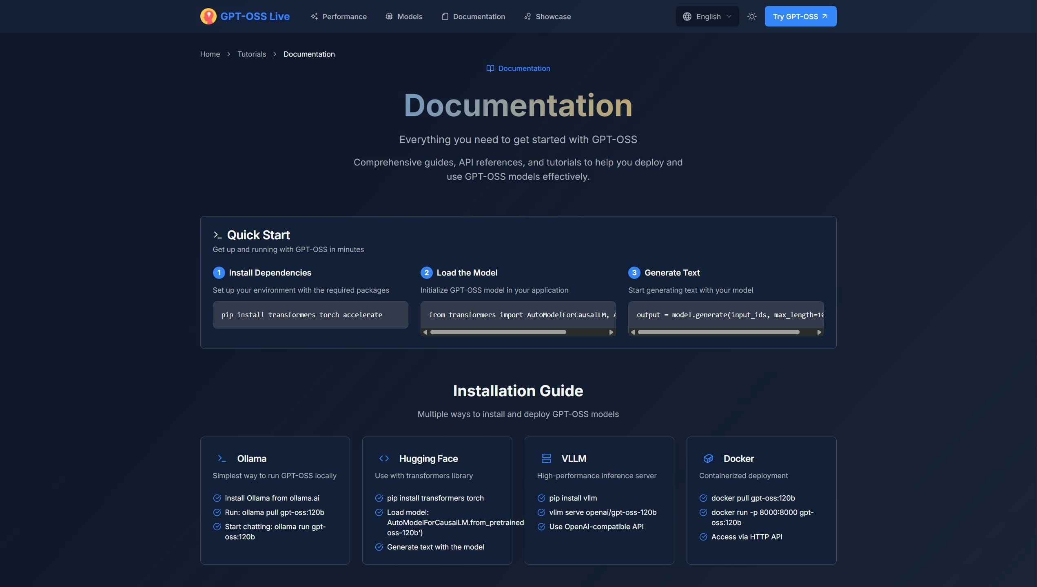Click check icon beside Run: ollama pull gpt-oss:120b
This screenshot has width=1037, height=587.
pyautogui.click(x=217, y=512)
